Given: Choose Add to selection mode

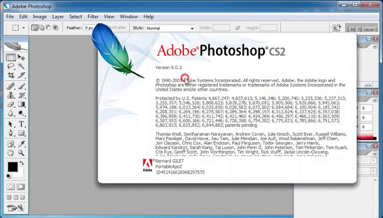Looking at the screenshot, I should [x=42, y=27].
